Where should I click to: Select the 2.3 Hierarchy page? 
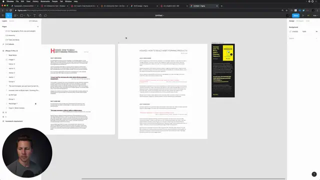(10, 35)
